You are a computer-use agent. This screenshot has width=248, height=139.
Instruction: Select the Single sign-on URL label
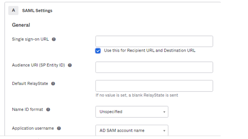pos(31,39)
